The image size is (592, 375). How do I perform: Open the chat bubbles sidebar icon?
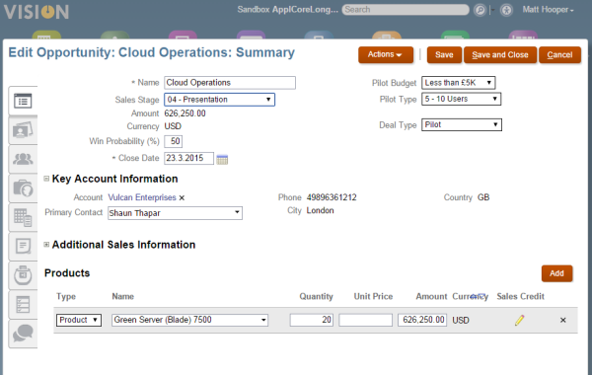tap(23, 334)
